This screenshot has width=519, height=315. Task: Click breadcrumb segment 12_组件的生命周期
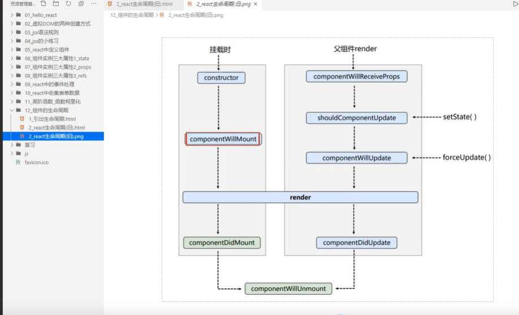pos(132,15)
